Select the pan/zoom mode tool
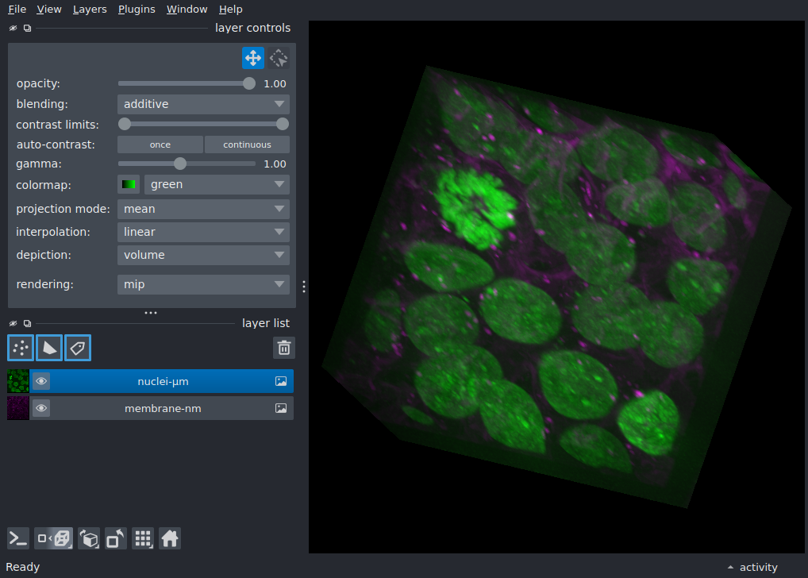Image resolution: width=808 pixels, height=578 pixels. [253, 58]
